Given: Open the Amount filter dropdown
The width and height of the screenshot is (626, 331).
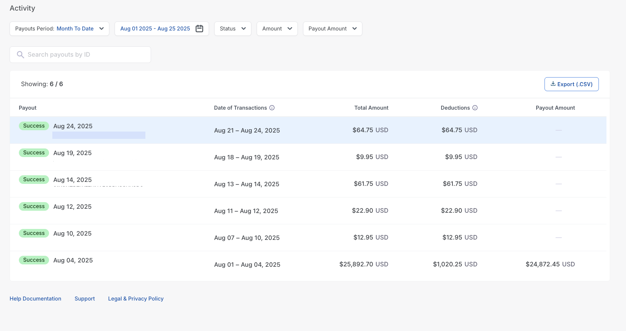Looking at the screenshot, I should (x=277, y=29).
